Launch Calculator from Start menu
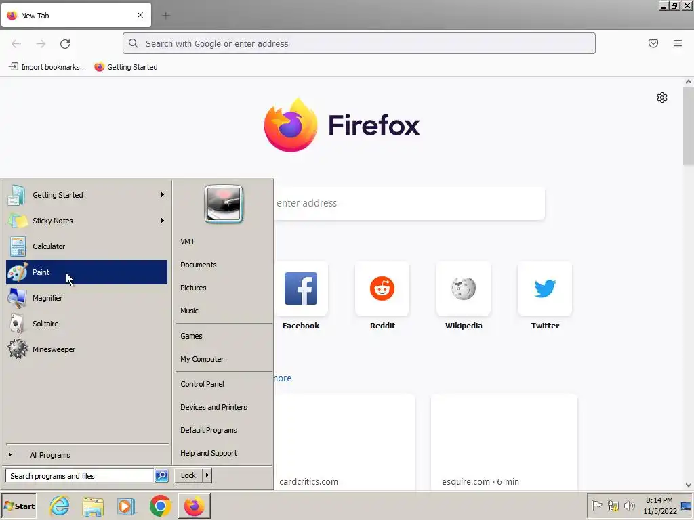Image resolution: width=694 pixels, height=520 pixels. tap(87, 246)
